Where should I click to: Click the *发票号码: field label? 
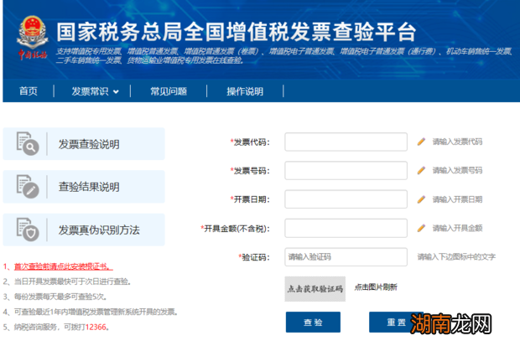pyautogui.click(x=250, y=171)
